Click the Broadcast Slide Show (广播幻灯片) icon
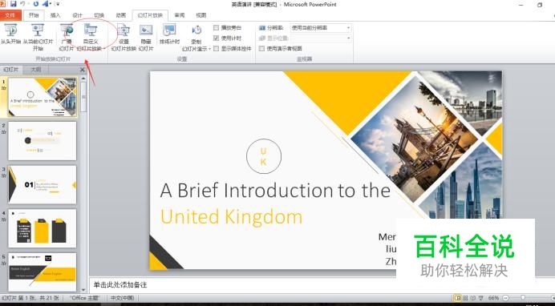This screenshot has height=306, width=555. coord(67,30)
